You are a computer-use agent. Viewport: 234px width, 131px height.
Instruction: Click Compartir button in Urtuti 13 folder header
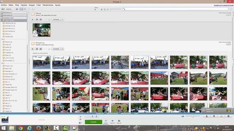[x=56, y=49]
